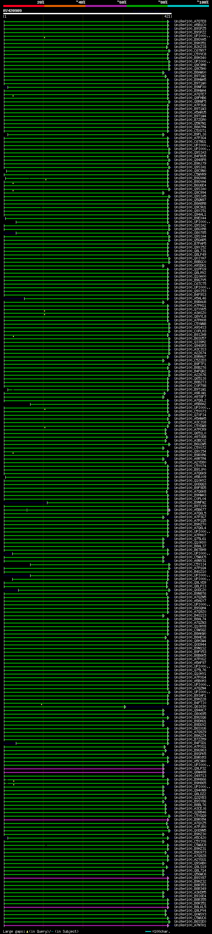
Task: Open the UniRef100_A7QTE8 hit
Action: (x=190, y=22)
